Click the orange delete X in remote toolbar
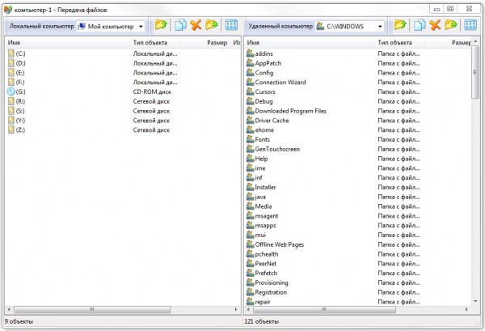This screenshot has height=331, width=485. pyautogui.click(x=435, y=25)
